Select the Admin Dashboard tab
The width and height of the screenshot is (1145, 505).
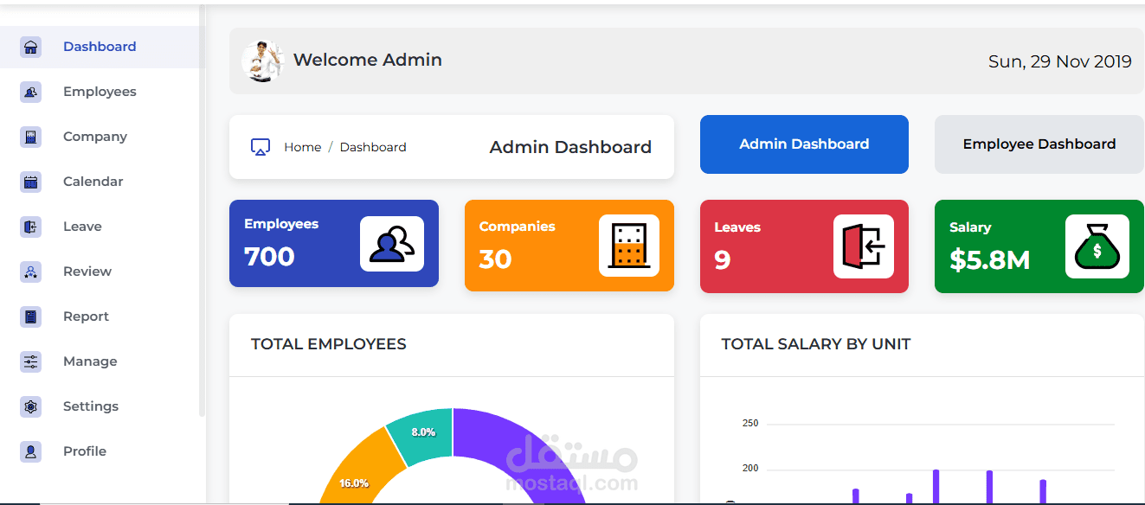coord(804,144)
